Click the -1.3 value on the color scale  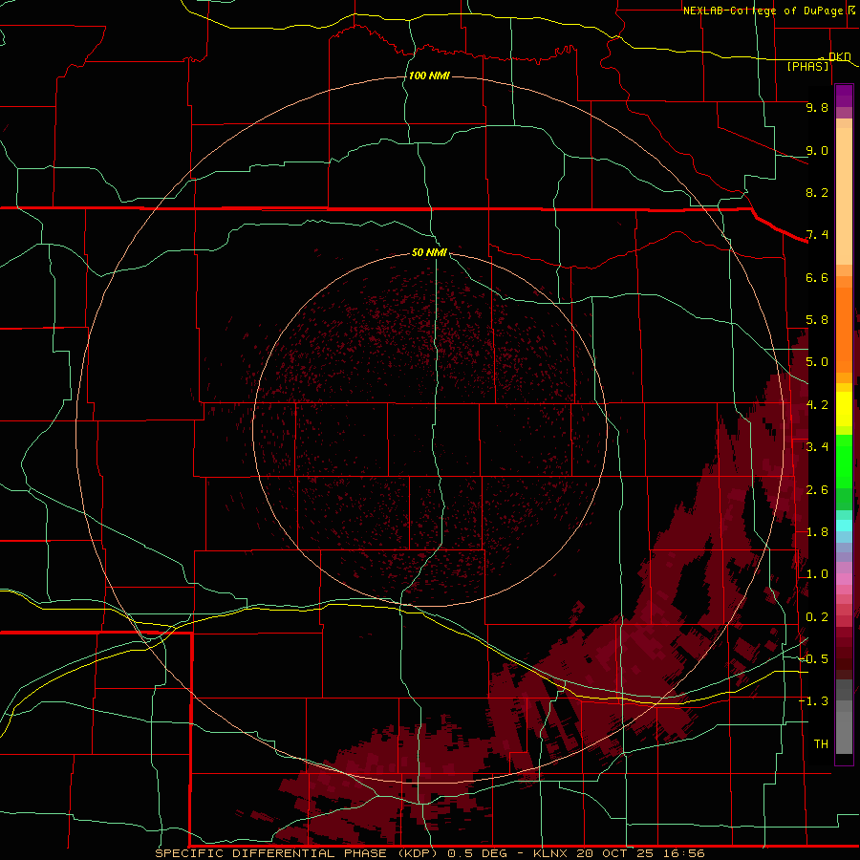coord(814,701)
